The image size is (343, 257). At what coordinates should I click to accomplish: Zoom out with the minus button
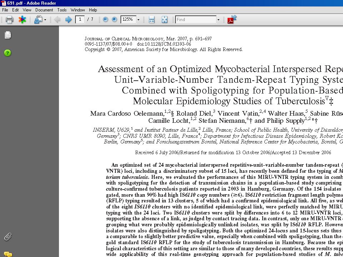click(x=105, y=20)
